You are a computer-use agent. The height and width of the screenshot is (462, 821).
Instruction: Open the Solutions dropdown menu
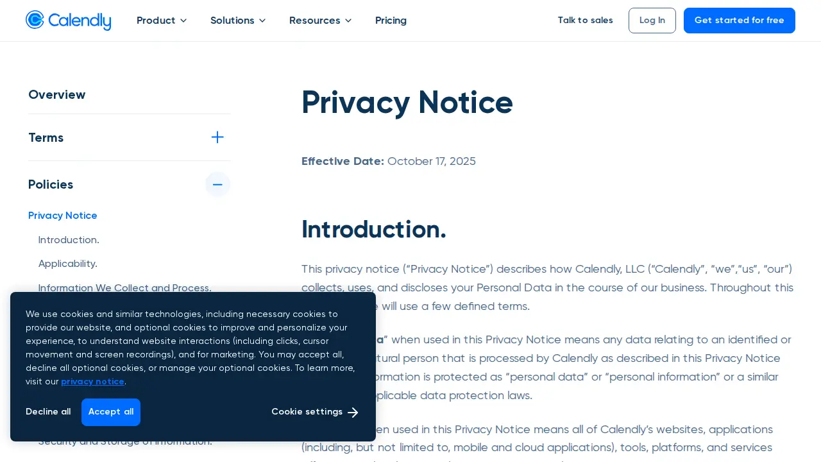pyautogui.click(x=238, y=21)
